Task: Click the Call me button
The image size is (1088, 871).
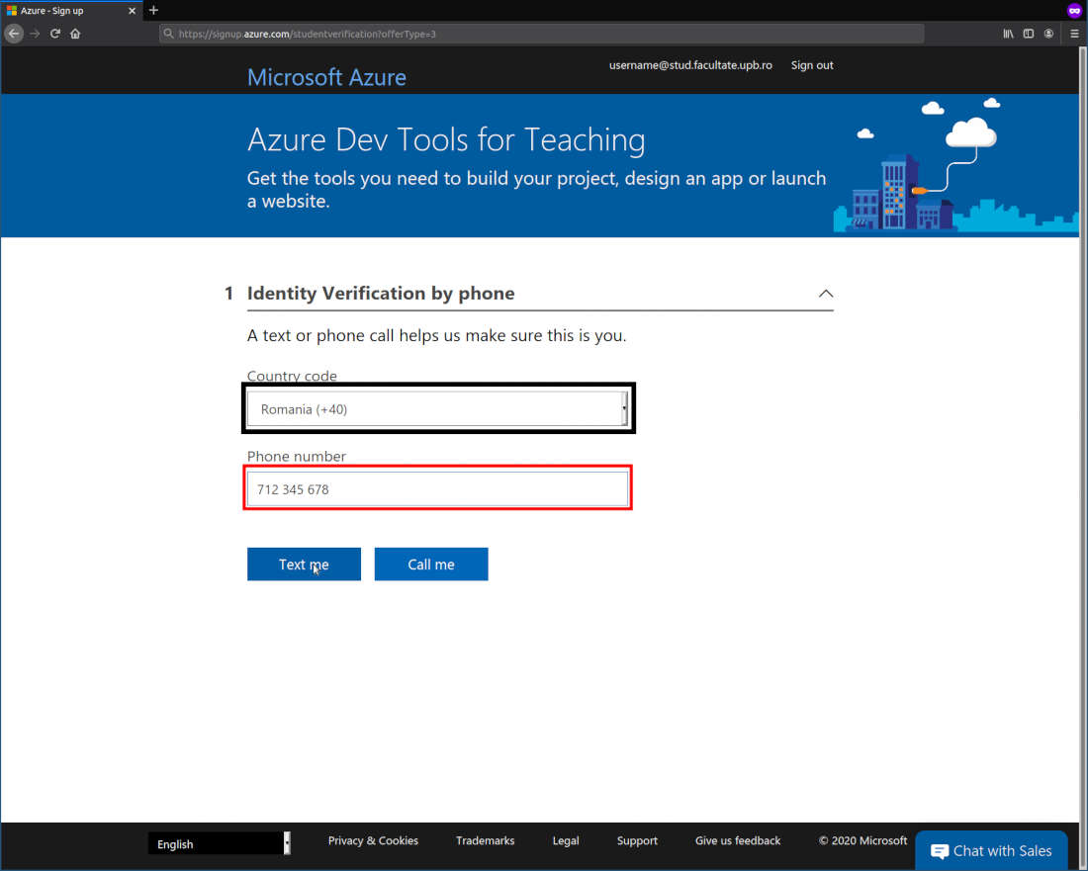Action: click(430, 564)
